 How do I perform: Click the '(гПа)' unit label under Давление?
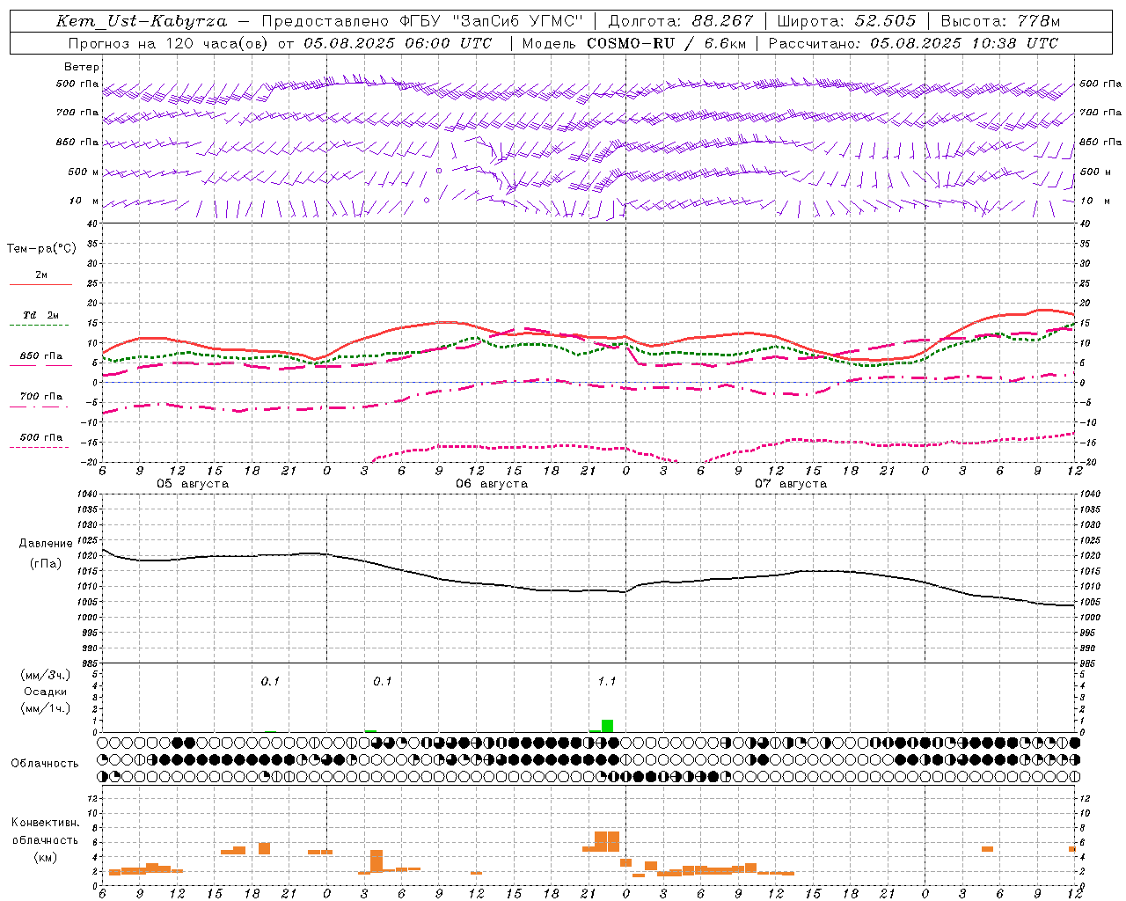coord(46,563)
